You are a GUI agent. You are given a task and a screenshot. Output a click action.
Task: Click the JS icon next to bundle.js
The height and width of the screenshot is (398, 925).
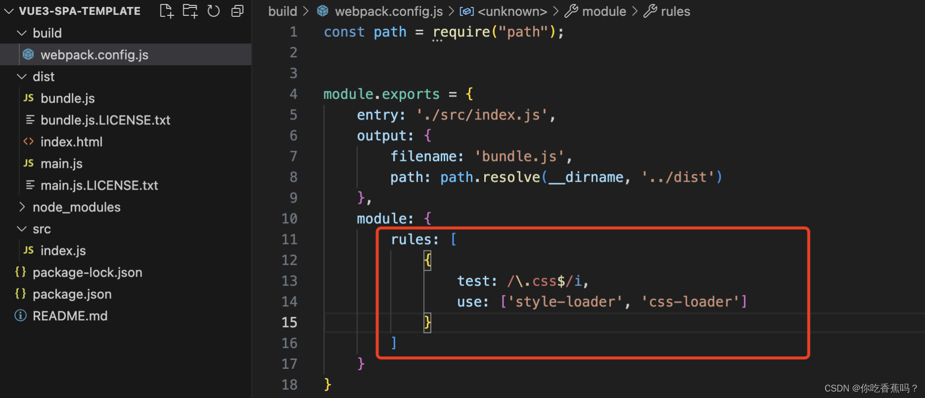pos(29,98)
